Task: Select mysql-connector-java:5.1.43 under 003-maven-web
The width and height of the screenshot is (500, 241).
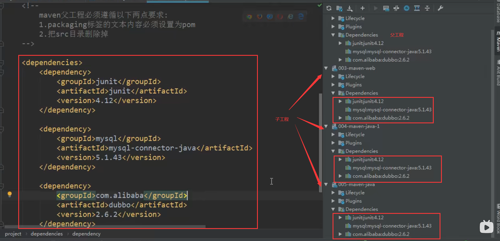Action: tap(392, 110)
